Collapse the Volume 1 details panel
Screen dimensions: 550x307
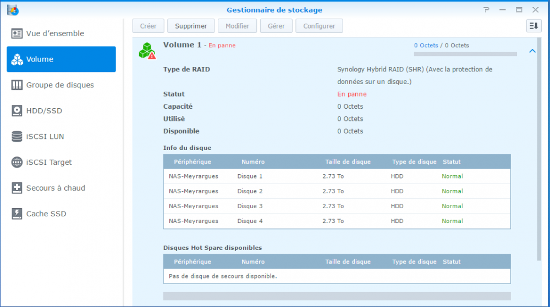point(532,51)
